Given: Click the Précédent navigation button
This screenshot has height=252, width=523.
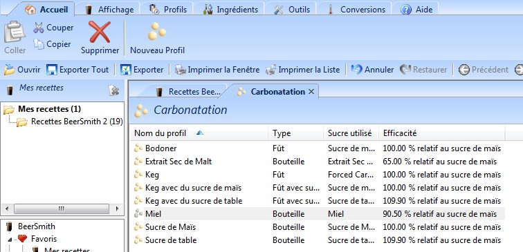Looking at the screenshot, I should pos(484,70).
